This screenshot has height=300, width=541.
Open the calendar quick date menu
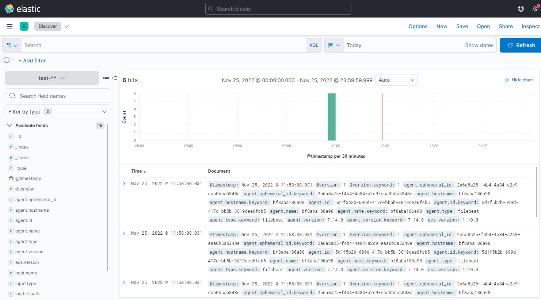(x=334, y=45)
